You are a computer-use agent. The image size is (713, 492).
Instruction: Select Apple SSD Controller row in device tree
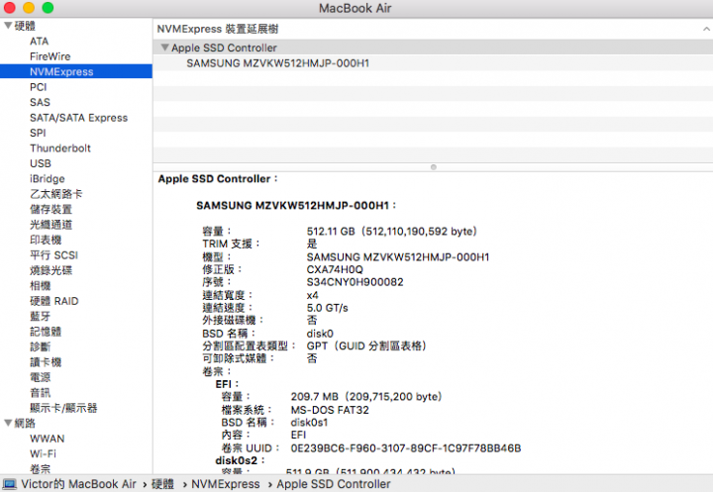click(433, 48)
